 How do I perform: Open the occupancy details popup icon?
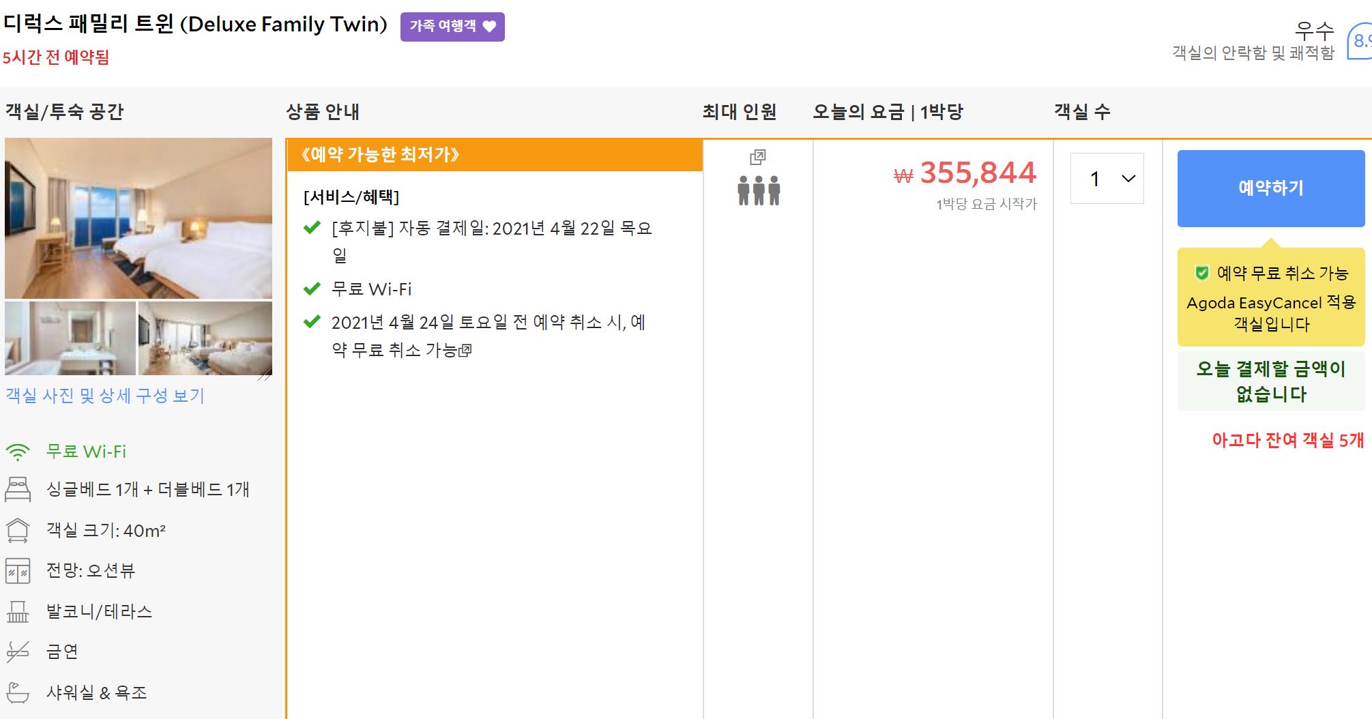(758, 157)
